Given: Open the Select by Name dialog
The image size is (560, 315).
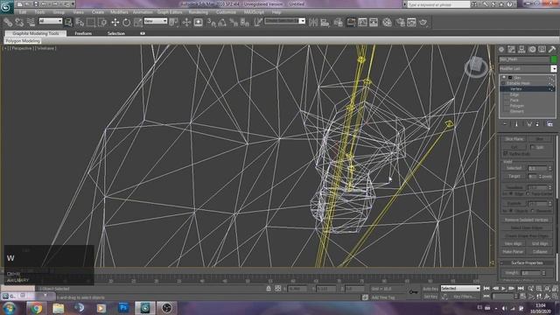Looking at the screenshot, I should (80, 23).
